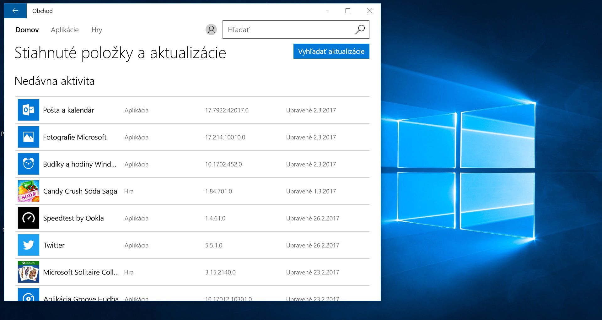This screenshot has width=602, height=320.
Task: Select the Pošta a kalendár name
Action: pyautogui.click(x=68, y=110)
